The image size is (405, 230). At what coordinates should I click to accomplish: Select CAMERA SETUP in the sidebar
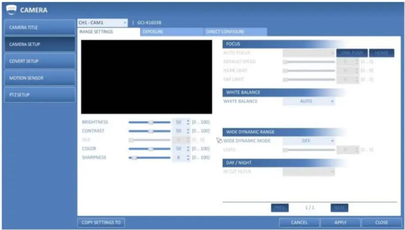[40, 44]
